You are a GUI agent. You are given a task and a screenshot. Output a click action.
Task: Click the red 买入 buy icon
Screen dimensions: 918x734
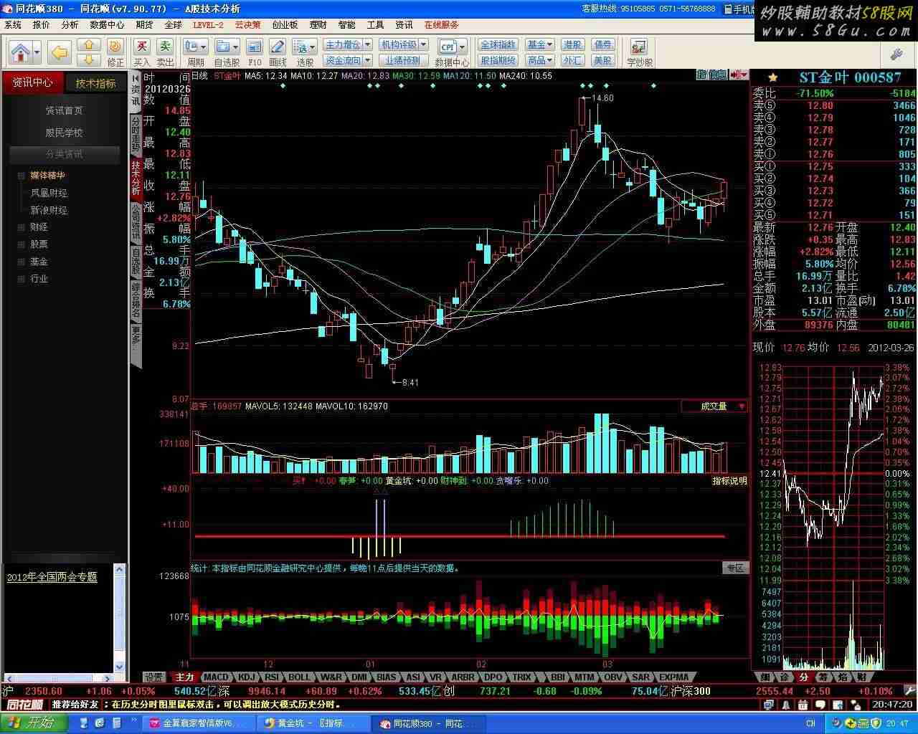point(142,52)
